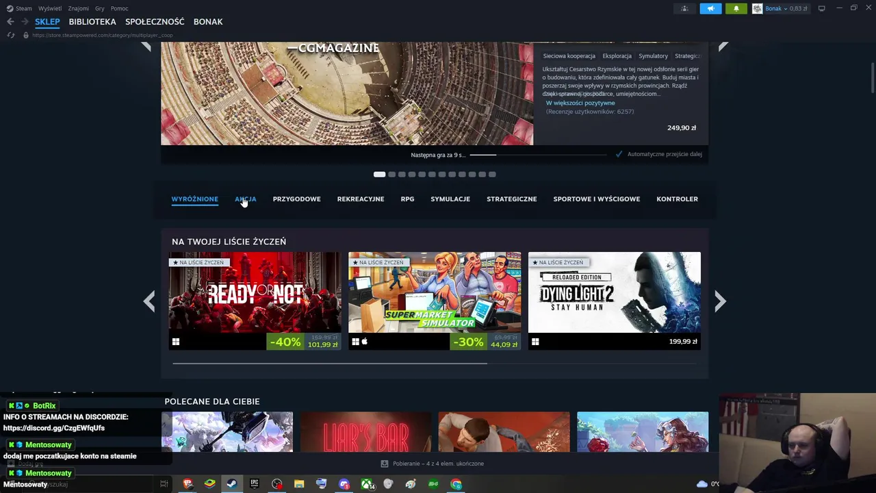Open the Gry menu

(x=100, y=8)
